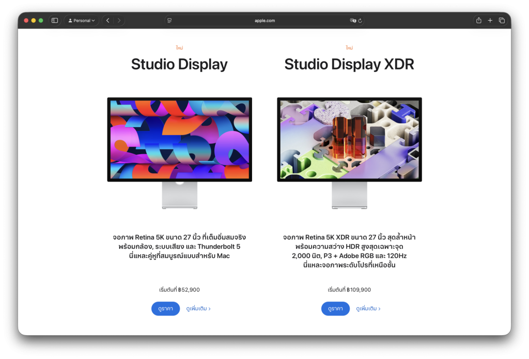This screenshot has width=529, height=359.
Task: Open ดูเพิ่มเติม link under Studio Display XDR
Action: coord(368,309)
